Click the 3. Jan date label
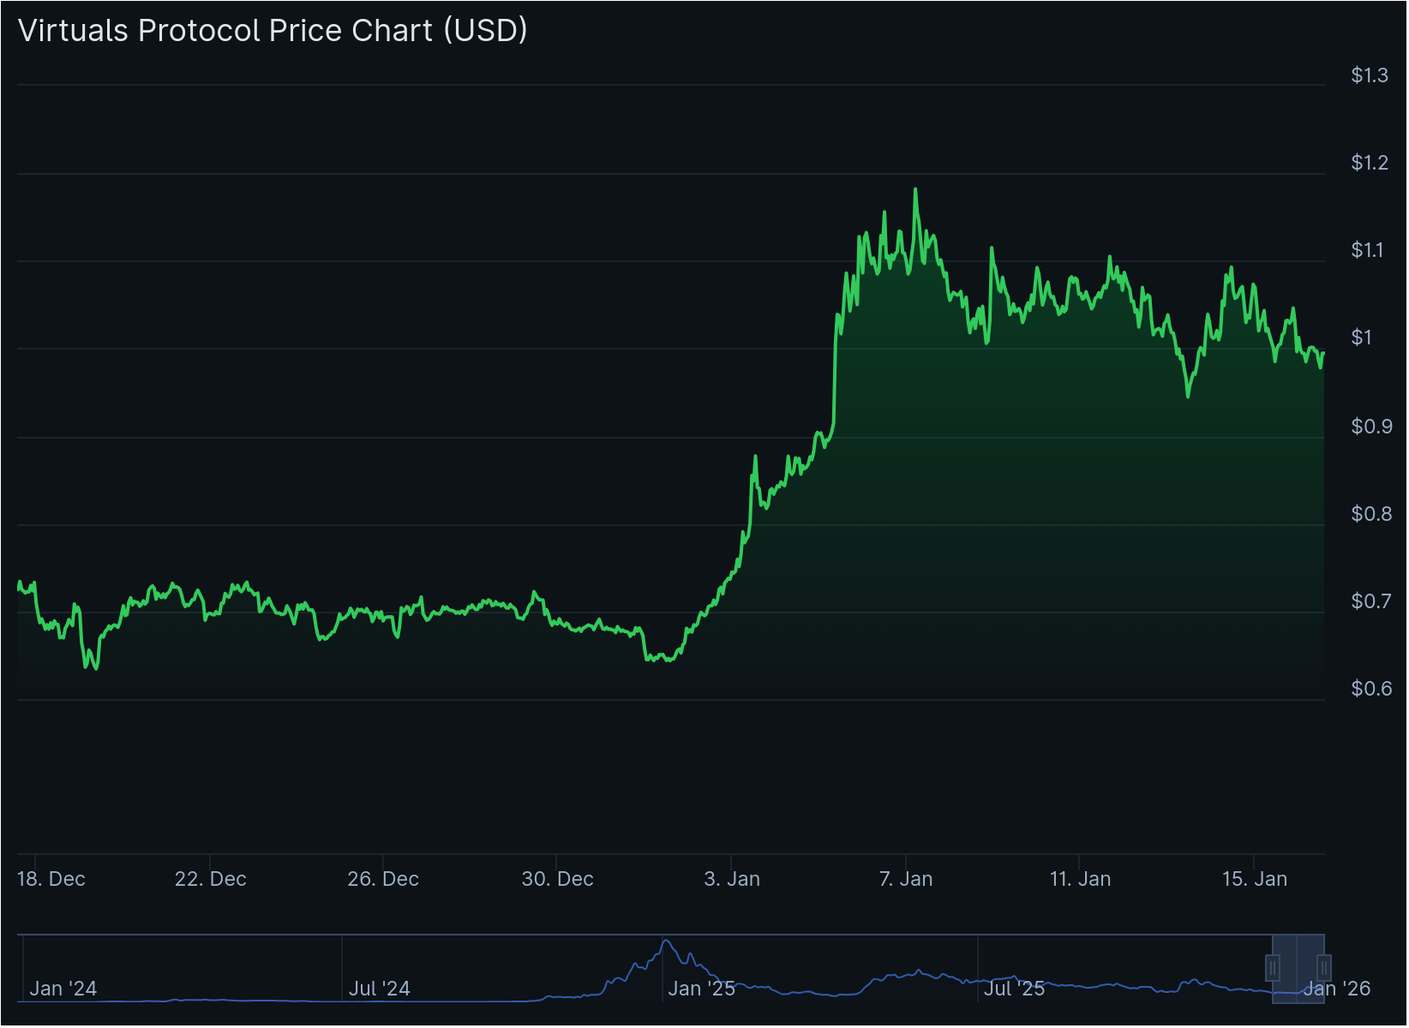This screenshot has width=1409, height=1028. (x=732, y=879)
